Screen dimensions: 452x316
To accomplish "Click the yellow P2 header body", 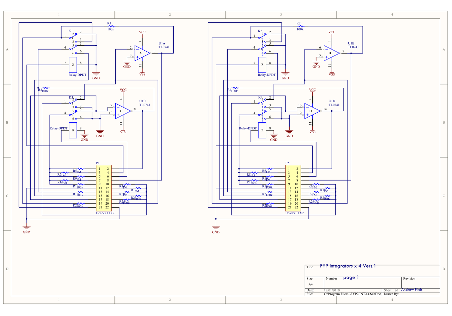I will click(x=293, y=188).
